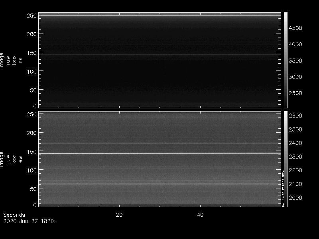Screen dimensions: 319x239
Task: Click the bright band at top of ns keogram
Action: pos(159,15)
